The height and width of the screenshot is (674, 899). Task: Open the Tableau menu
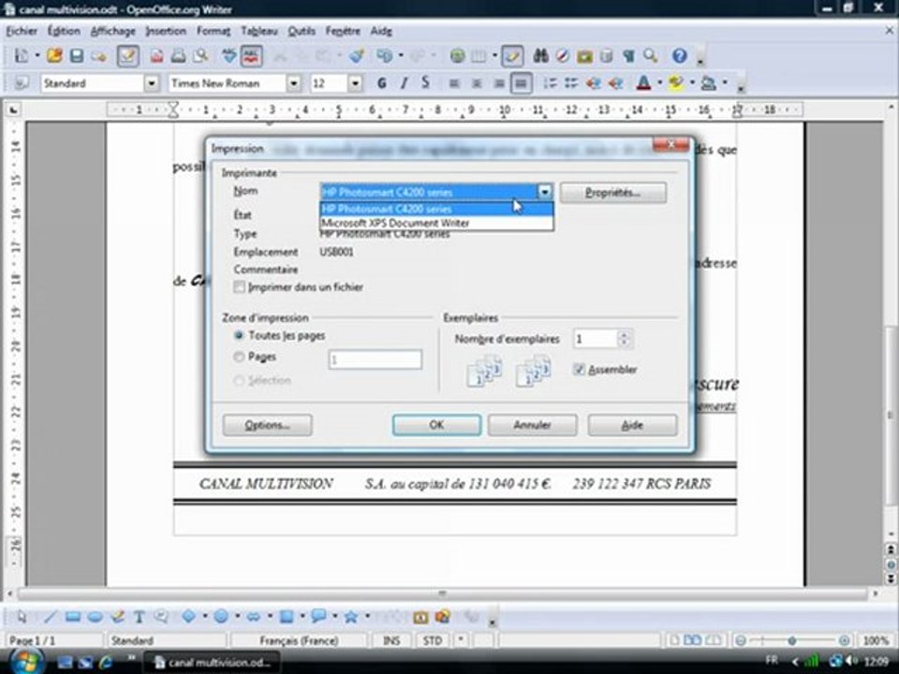tap(259, 31)
